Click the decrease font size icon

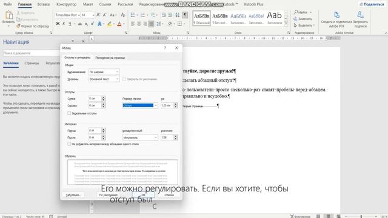click(105, 15)
